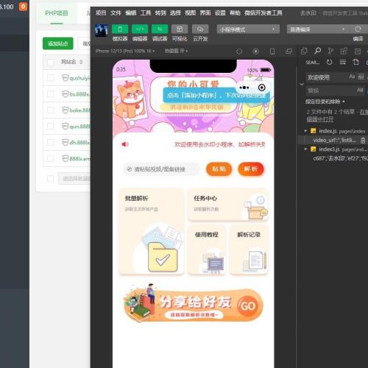Viewport: 368px width, 368px height.
Task: Check the box for the qun.888 site row
Action: [x=50, y=127]
